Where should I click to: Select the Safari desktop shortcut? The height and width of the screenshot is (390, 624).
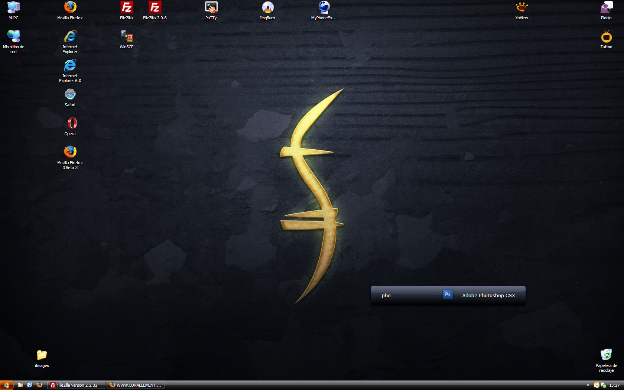(x=70, y=95)
